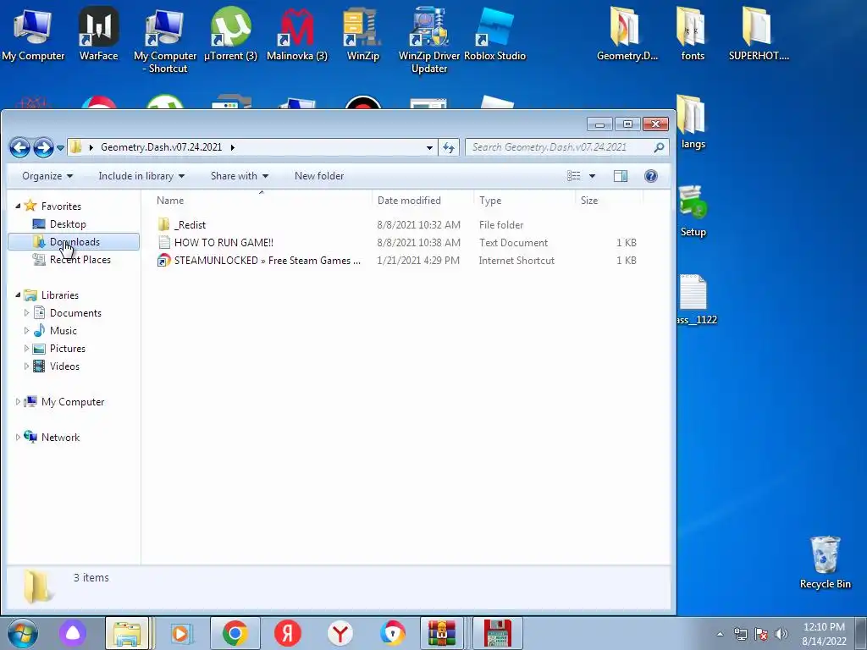Select the Setup desktop icon
This screenshot has height=650, width=867.
(693, 211)
